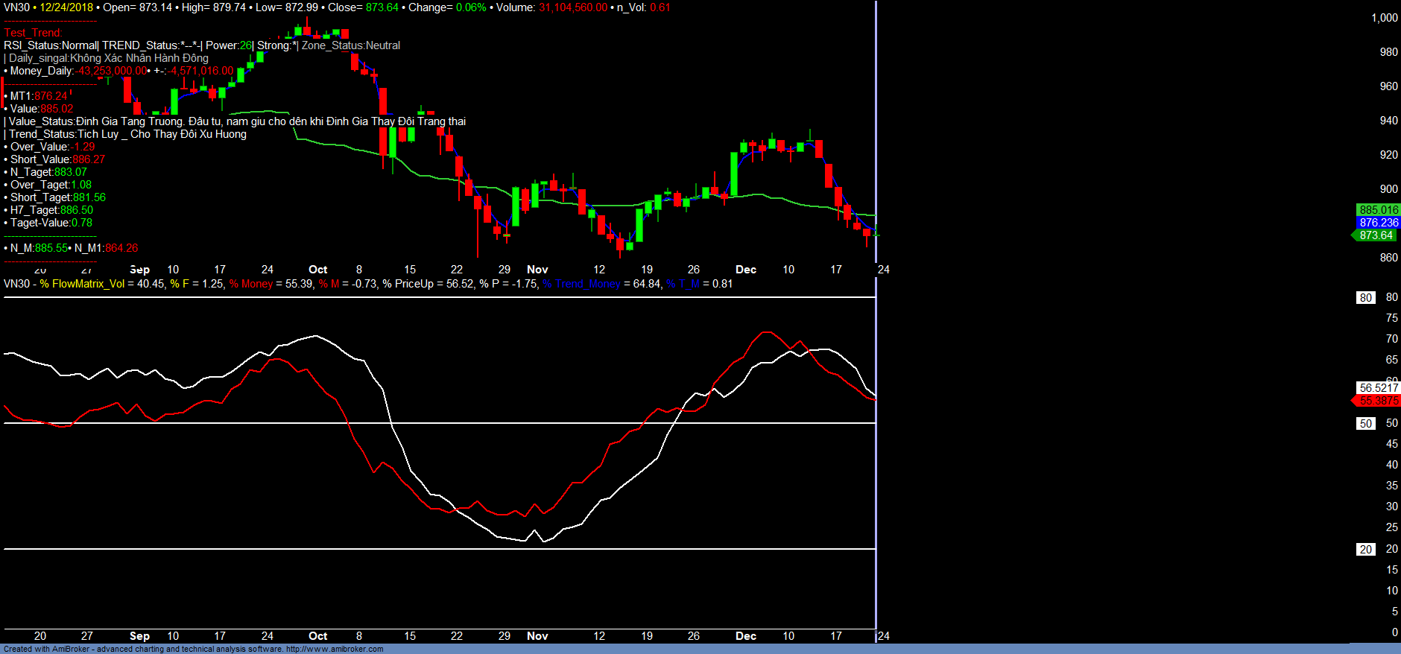Click the blue 876.236 price label
Viewport: 1401px width, 654px height.
pos(1378,223)
